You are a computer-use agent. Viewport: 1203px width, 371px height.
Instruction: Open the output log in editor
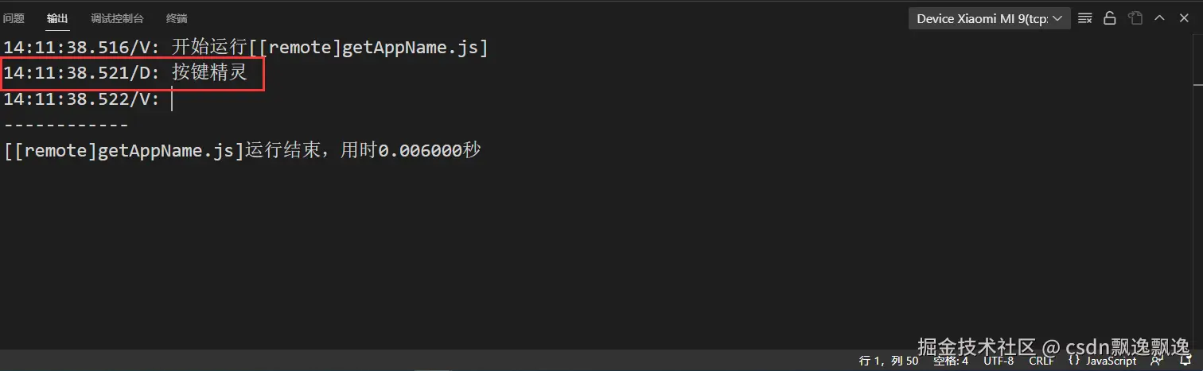pos(1135,18)
